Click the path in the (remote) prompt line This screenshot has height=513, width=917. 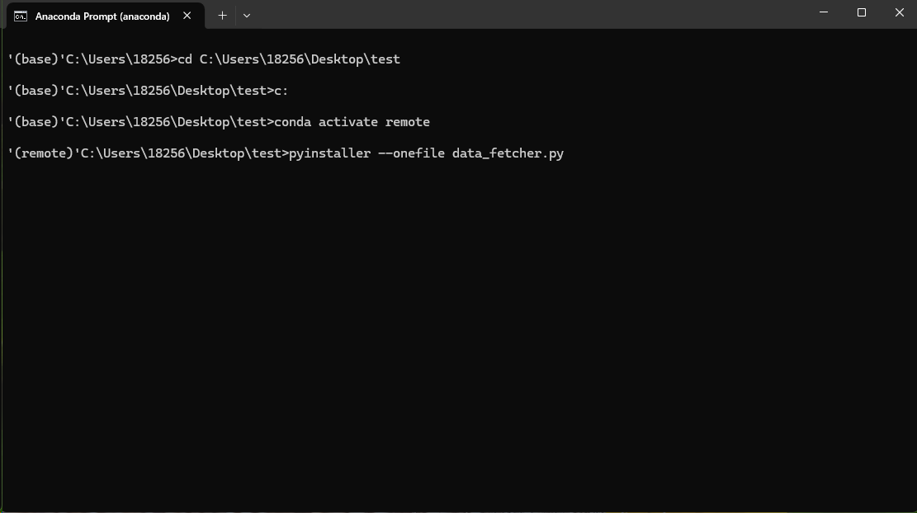point(182,153)
